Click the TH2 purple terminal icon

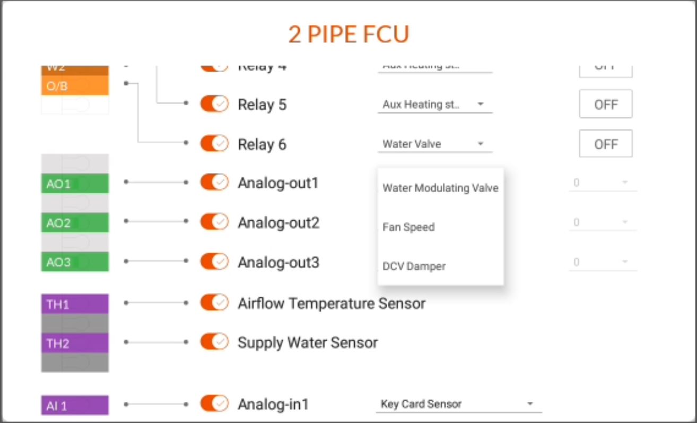(x=75, y=343)
